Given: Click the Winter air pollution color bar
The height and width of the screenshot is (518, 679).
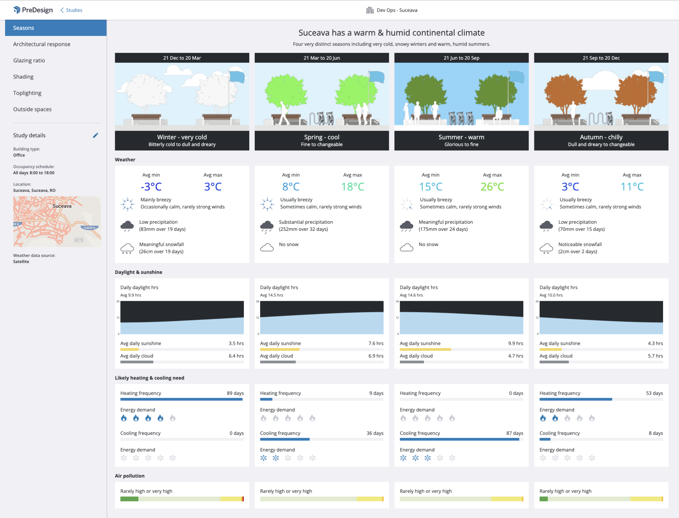Looking at the screenshot, I should 182,499.
